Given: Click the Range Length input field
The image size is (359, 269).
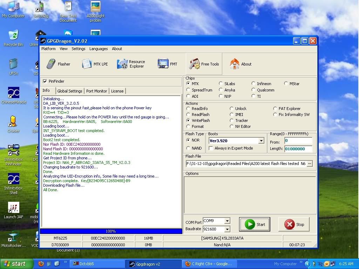Looking at the screenshot, I should tap(298, 149).
